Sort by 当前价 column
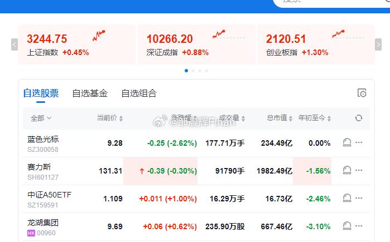The image size is (390, 242). [110, 118]
